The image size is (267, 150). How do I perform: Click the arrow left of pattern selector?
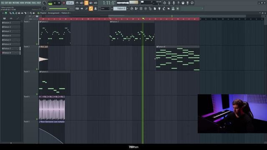click(x=112, y=8)
